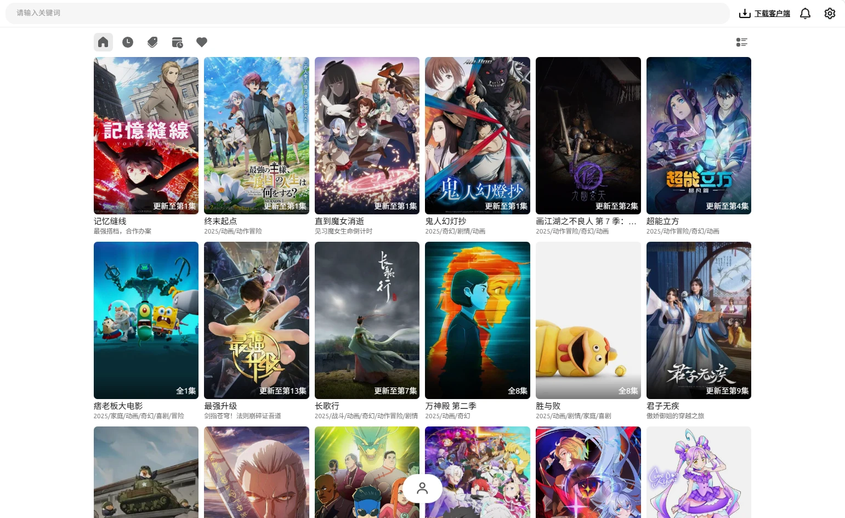Open the 长歌行 poster
Image resolution: width=845 pixels, height=518 pixels.
(367, 320)
